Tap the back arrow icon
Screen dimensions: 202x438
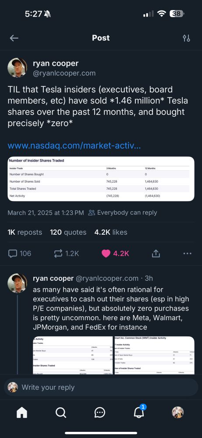(14, 38)
